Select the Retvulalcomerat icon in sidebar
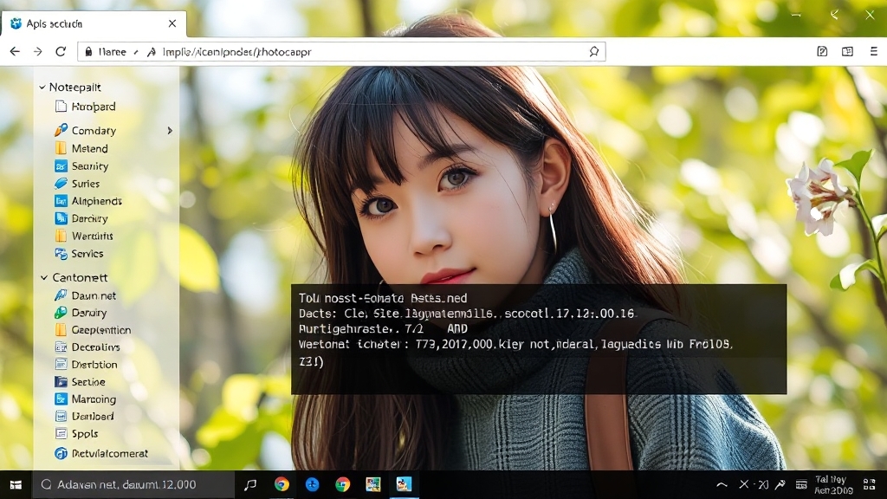This screenshot has height=499, width=887. (61, 453)
